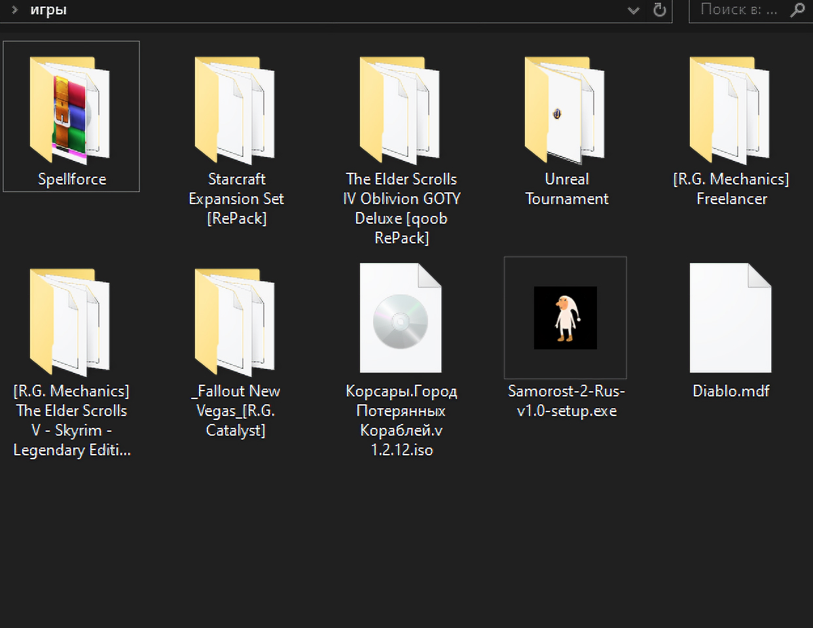Select the Diablo.mdf file icon
The height and width of the screenshot is (628, 813).
pyautogui.click(x=731, y=318)
